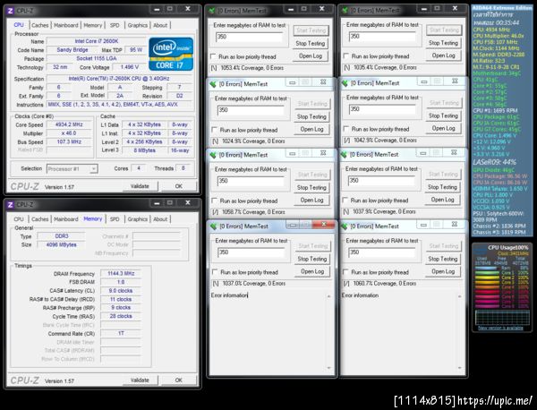Stop Testing in the 1058.7% coverage MemTest
The height and width of the screenshot is (410, 537).
[311, 188]
